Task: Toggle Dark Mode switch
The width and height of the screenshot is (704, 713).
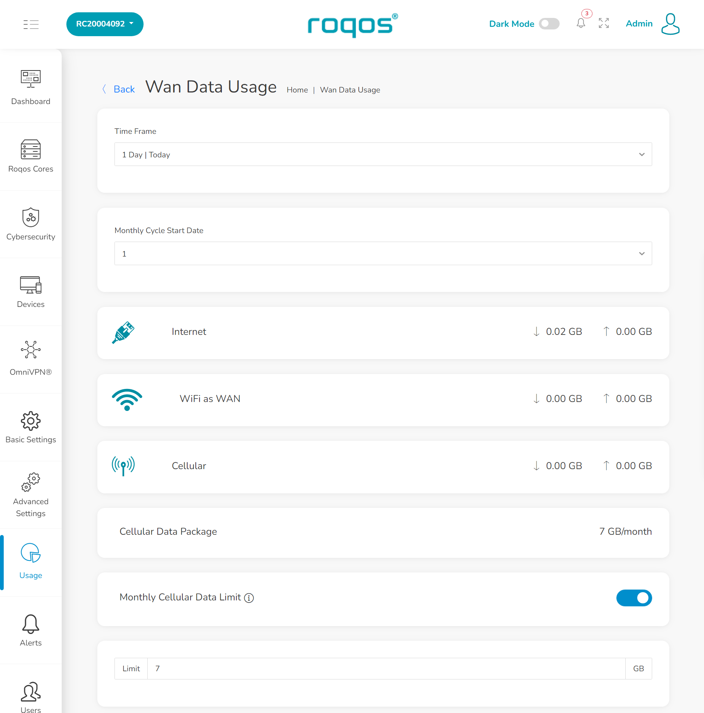Action: click(549, 24)
